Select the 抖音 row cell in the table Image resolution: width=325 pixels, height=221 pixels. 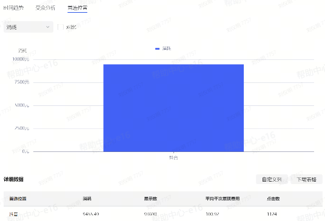point(13,214)
